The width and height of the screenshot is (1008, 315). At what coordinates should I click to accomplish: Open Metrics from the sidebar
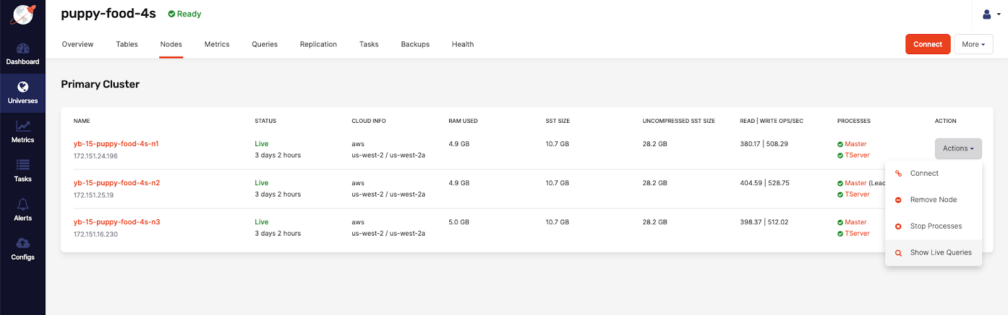(x=23, y=127)
